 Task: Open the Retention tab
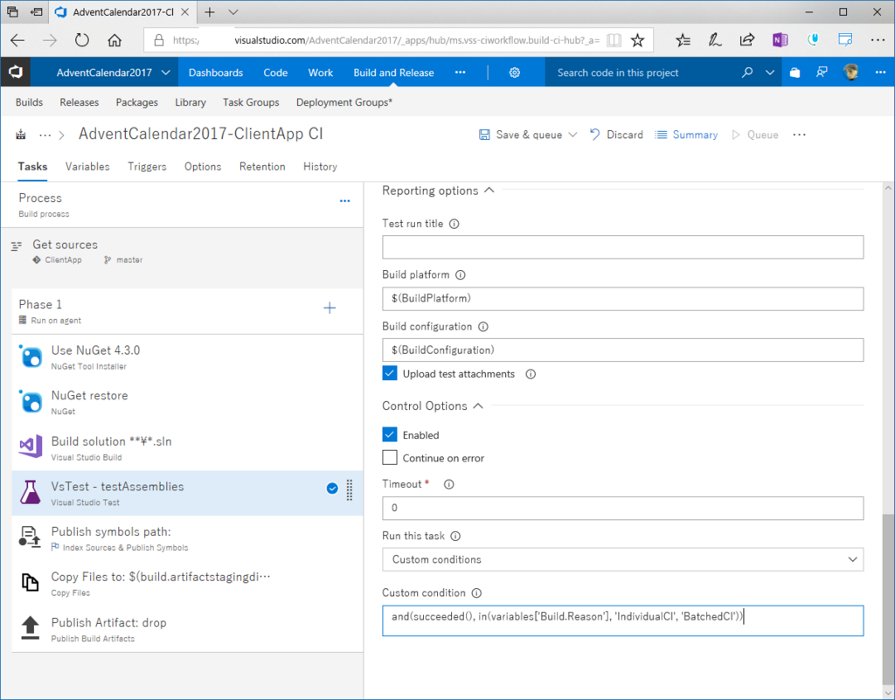click(x=262, y=167)
